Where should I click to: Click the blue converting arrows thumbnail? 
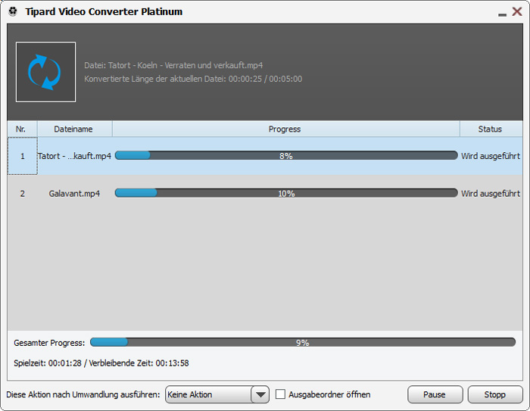[x=45, y=72]
